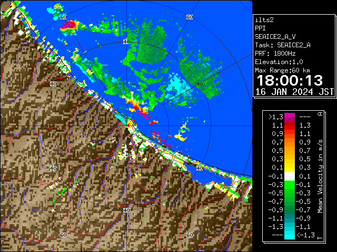
Task: Click the "60" ring label in the southwest
Action: coord(63,235)
